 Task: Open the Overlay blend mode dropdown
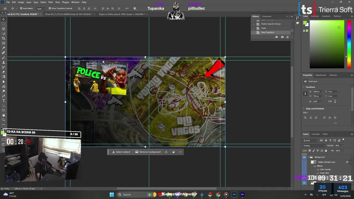[314, 146]
